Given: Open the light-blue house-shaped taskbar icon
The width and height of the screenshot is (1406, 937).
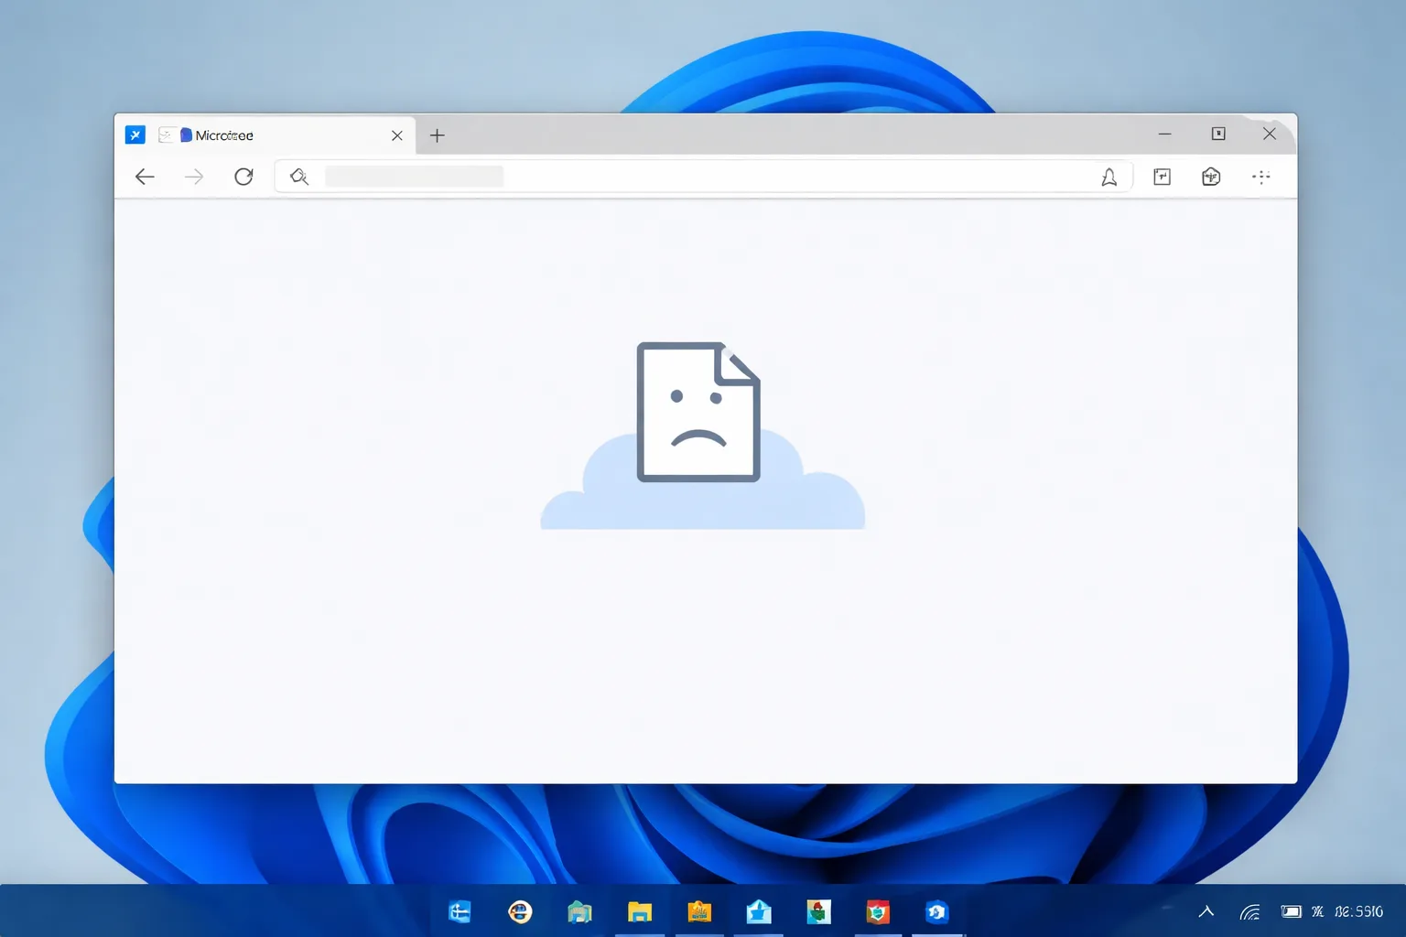Looking at the screenshot, I should [x=759, y=911].
